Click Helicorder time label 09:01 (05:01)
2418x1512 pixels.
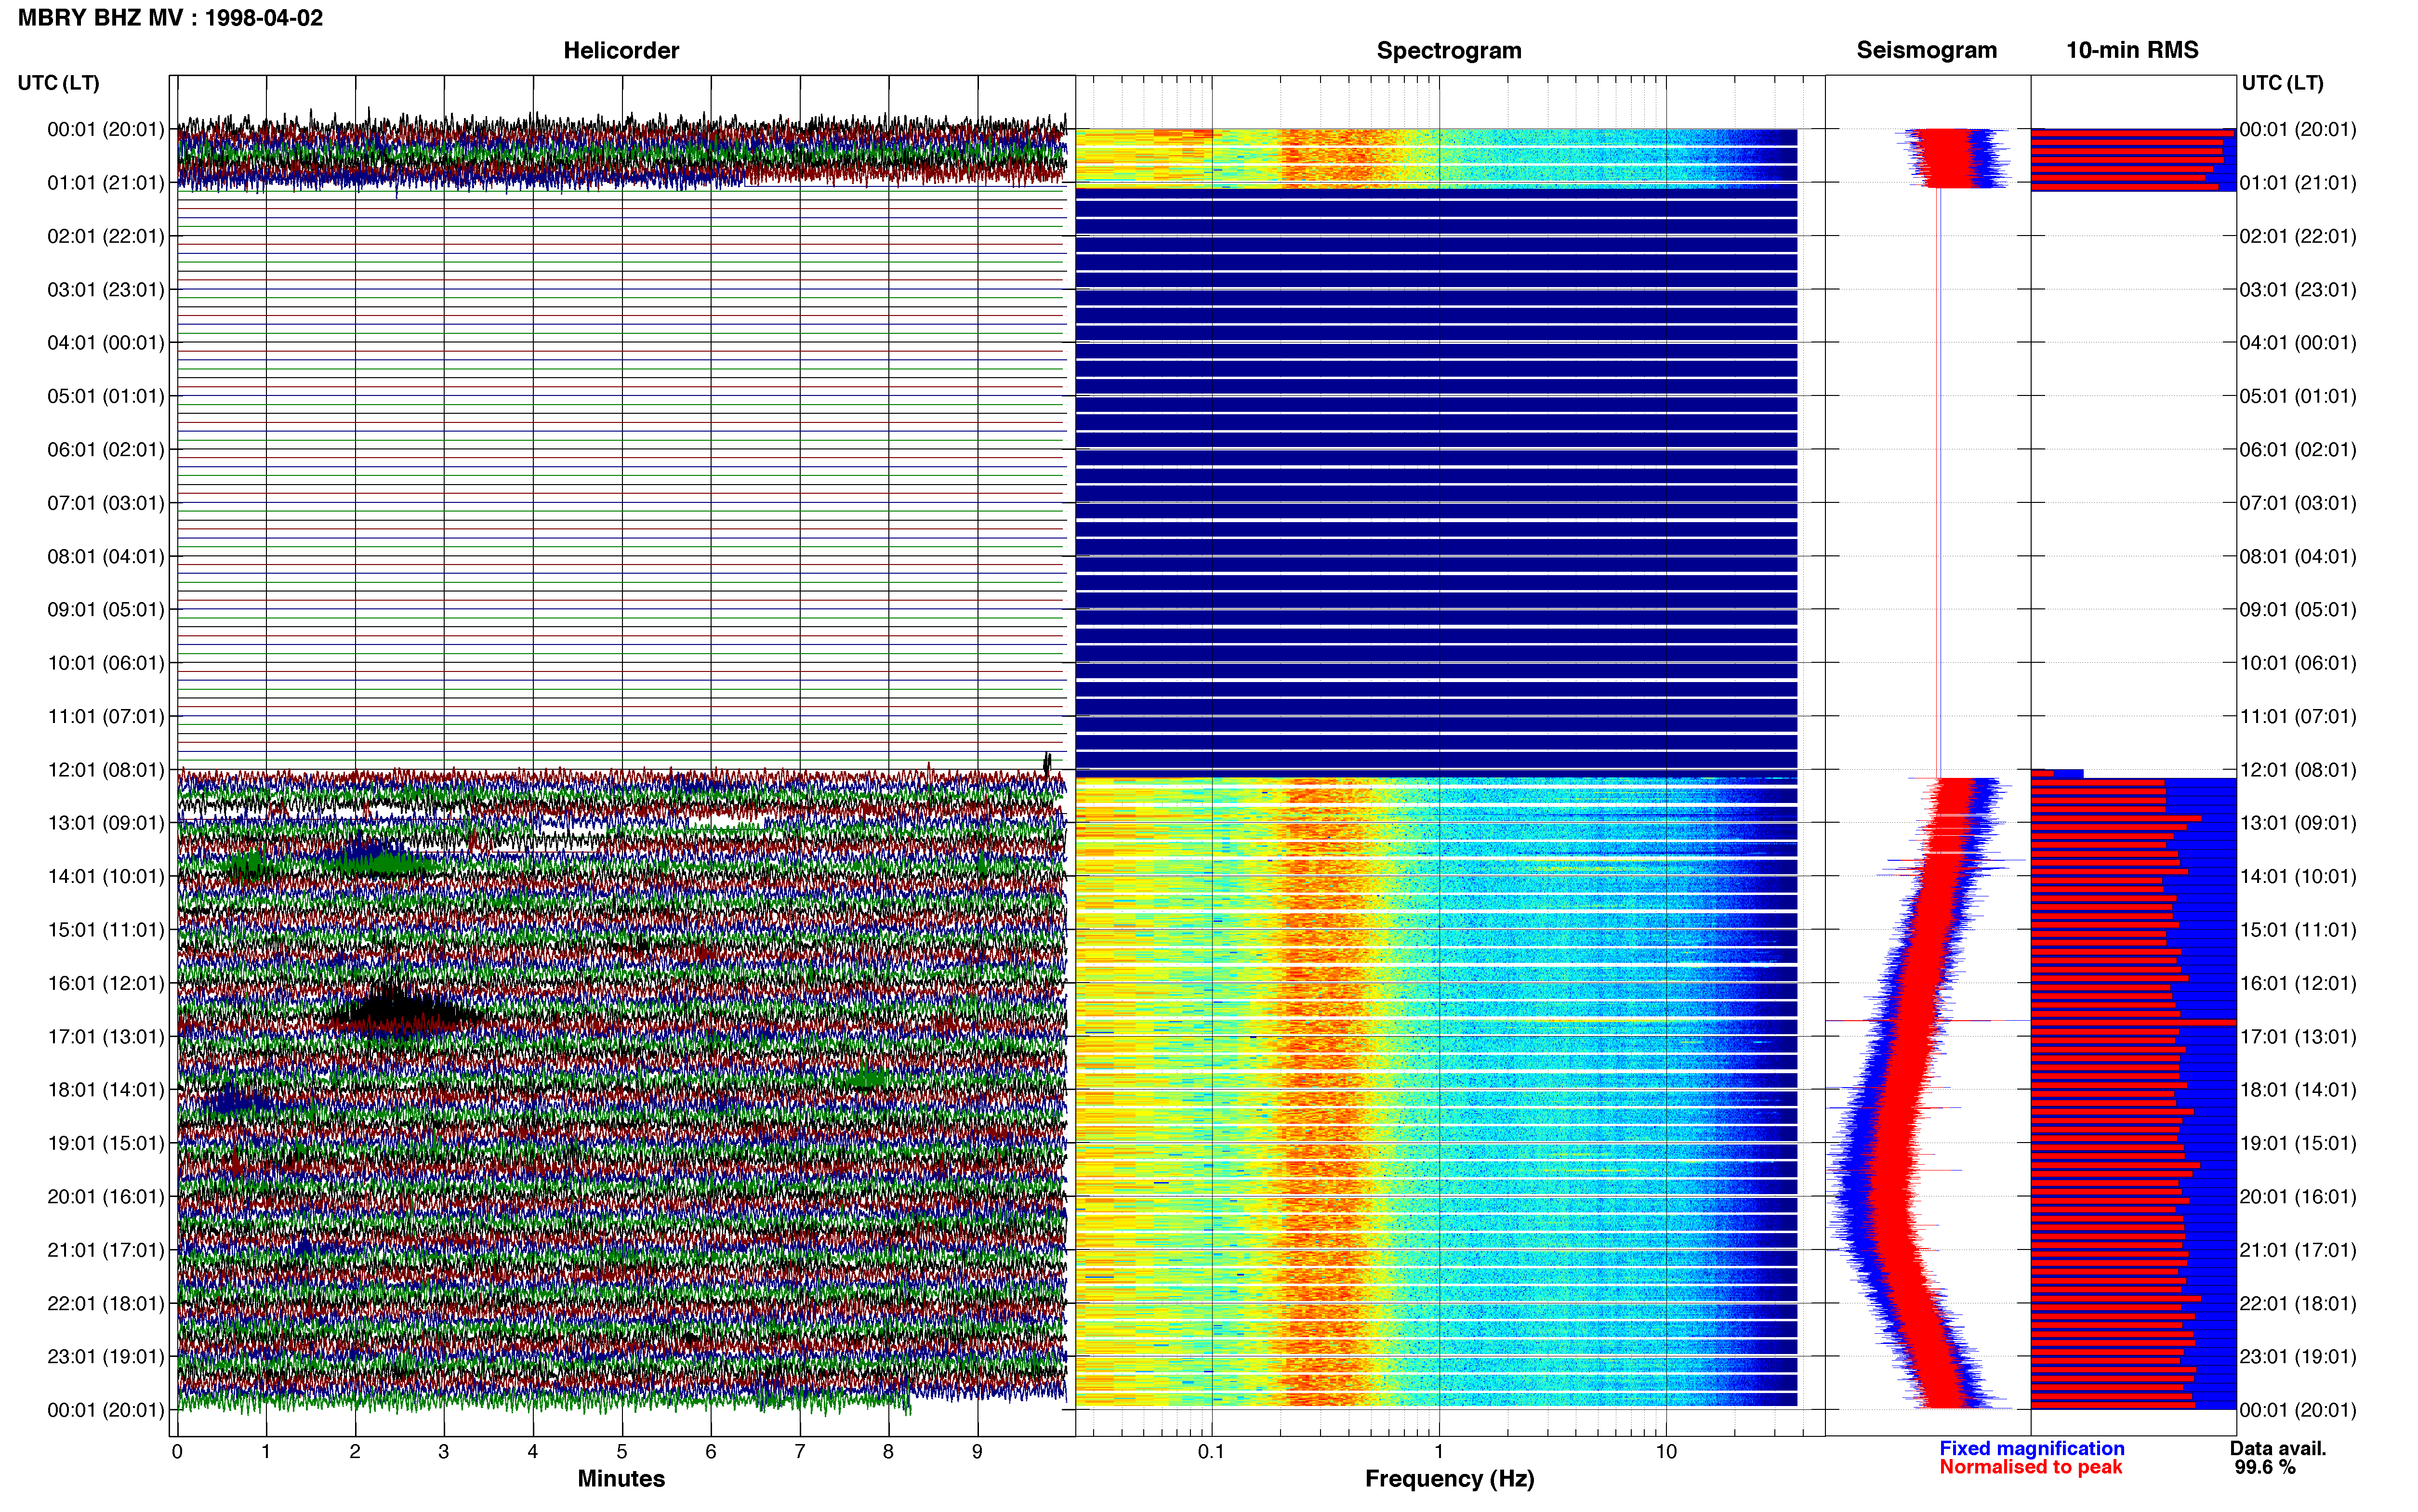(x=106, y=610)
